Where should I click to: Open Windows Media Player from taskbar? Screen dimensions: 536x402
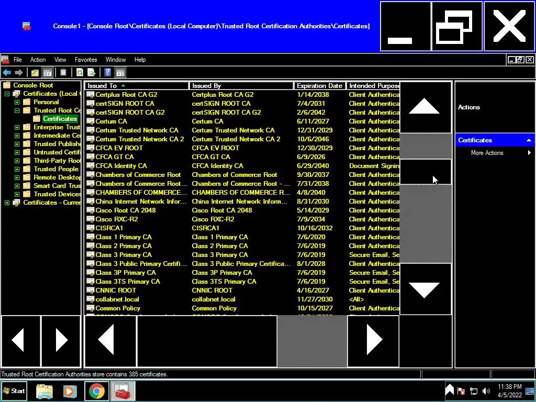click(x=70, y=390)
